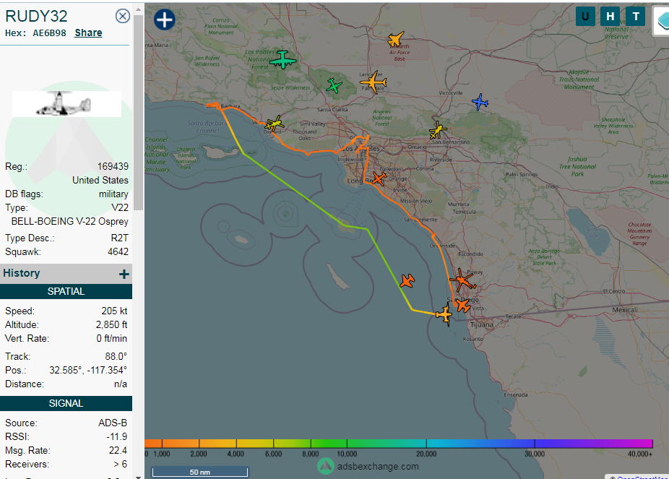
Task: Click the Type Desc. value R2T
Action: (119, 238)
